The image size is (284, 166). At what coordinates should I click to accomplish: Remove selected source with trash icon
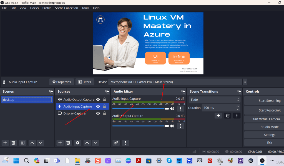tap(68, 143)
